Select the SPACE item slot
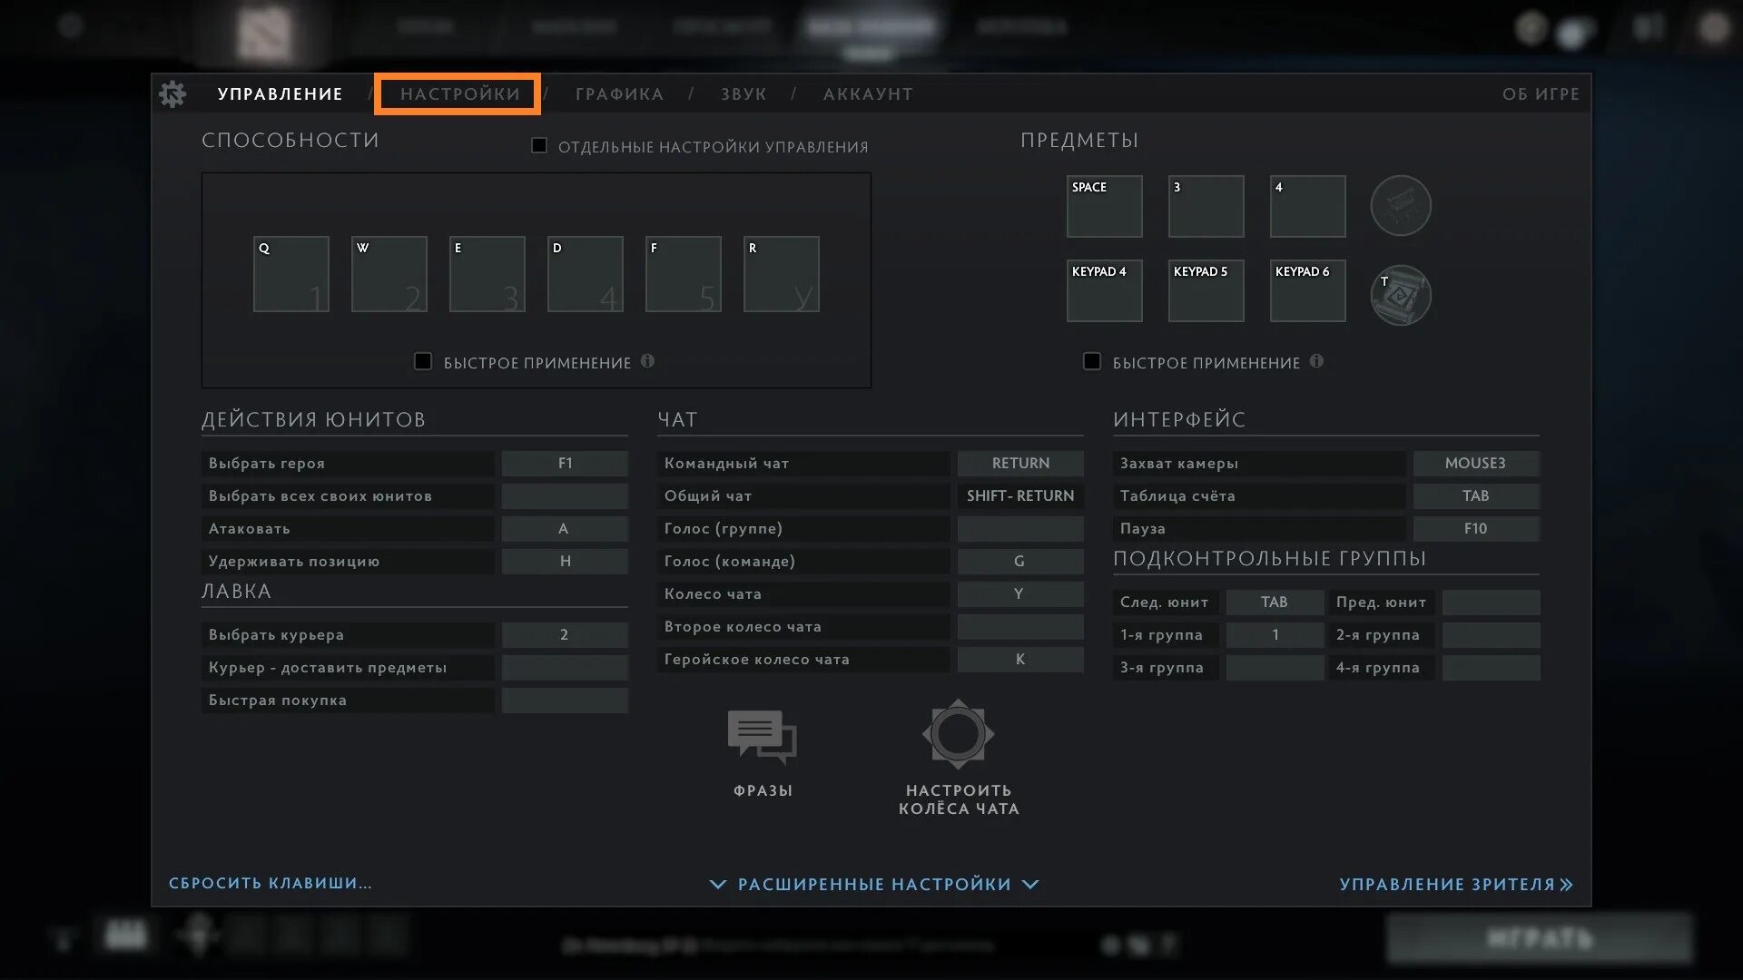The width and height of the screenshot is (1743, 980). 1104,207
